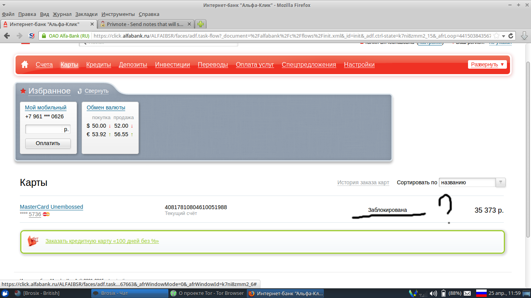Click the volume icon in system tray
Screen dimensions: 531x298
434,293
